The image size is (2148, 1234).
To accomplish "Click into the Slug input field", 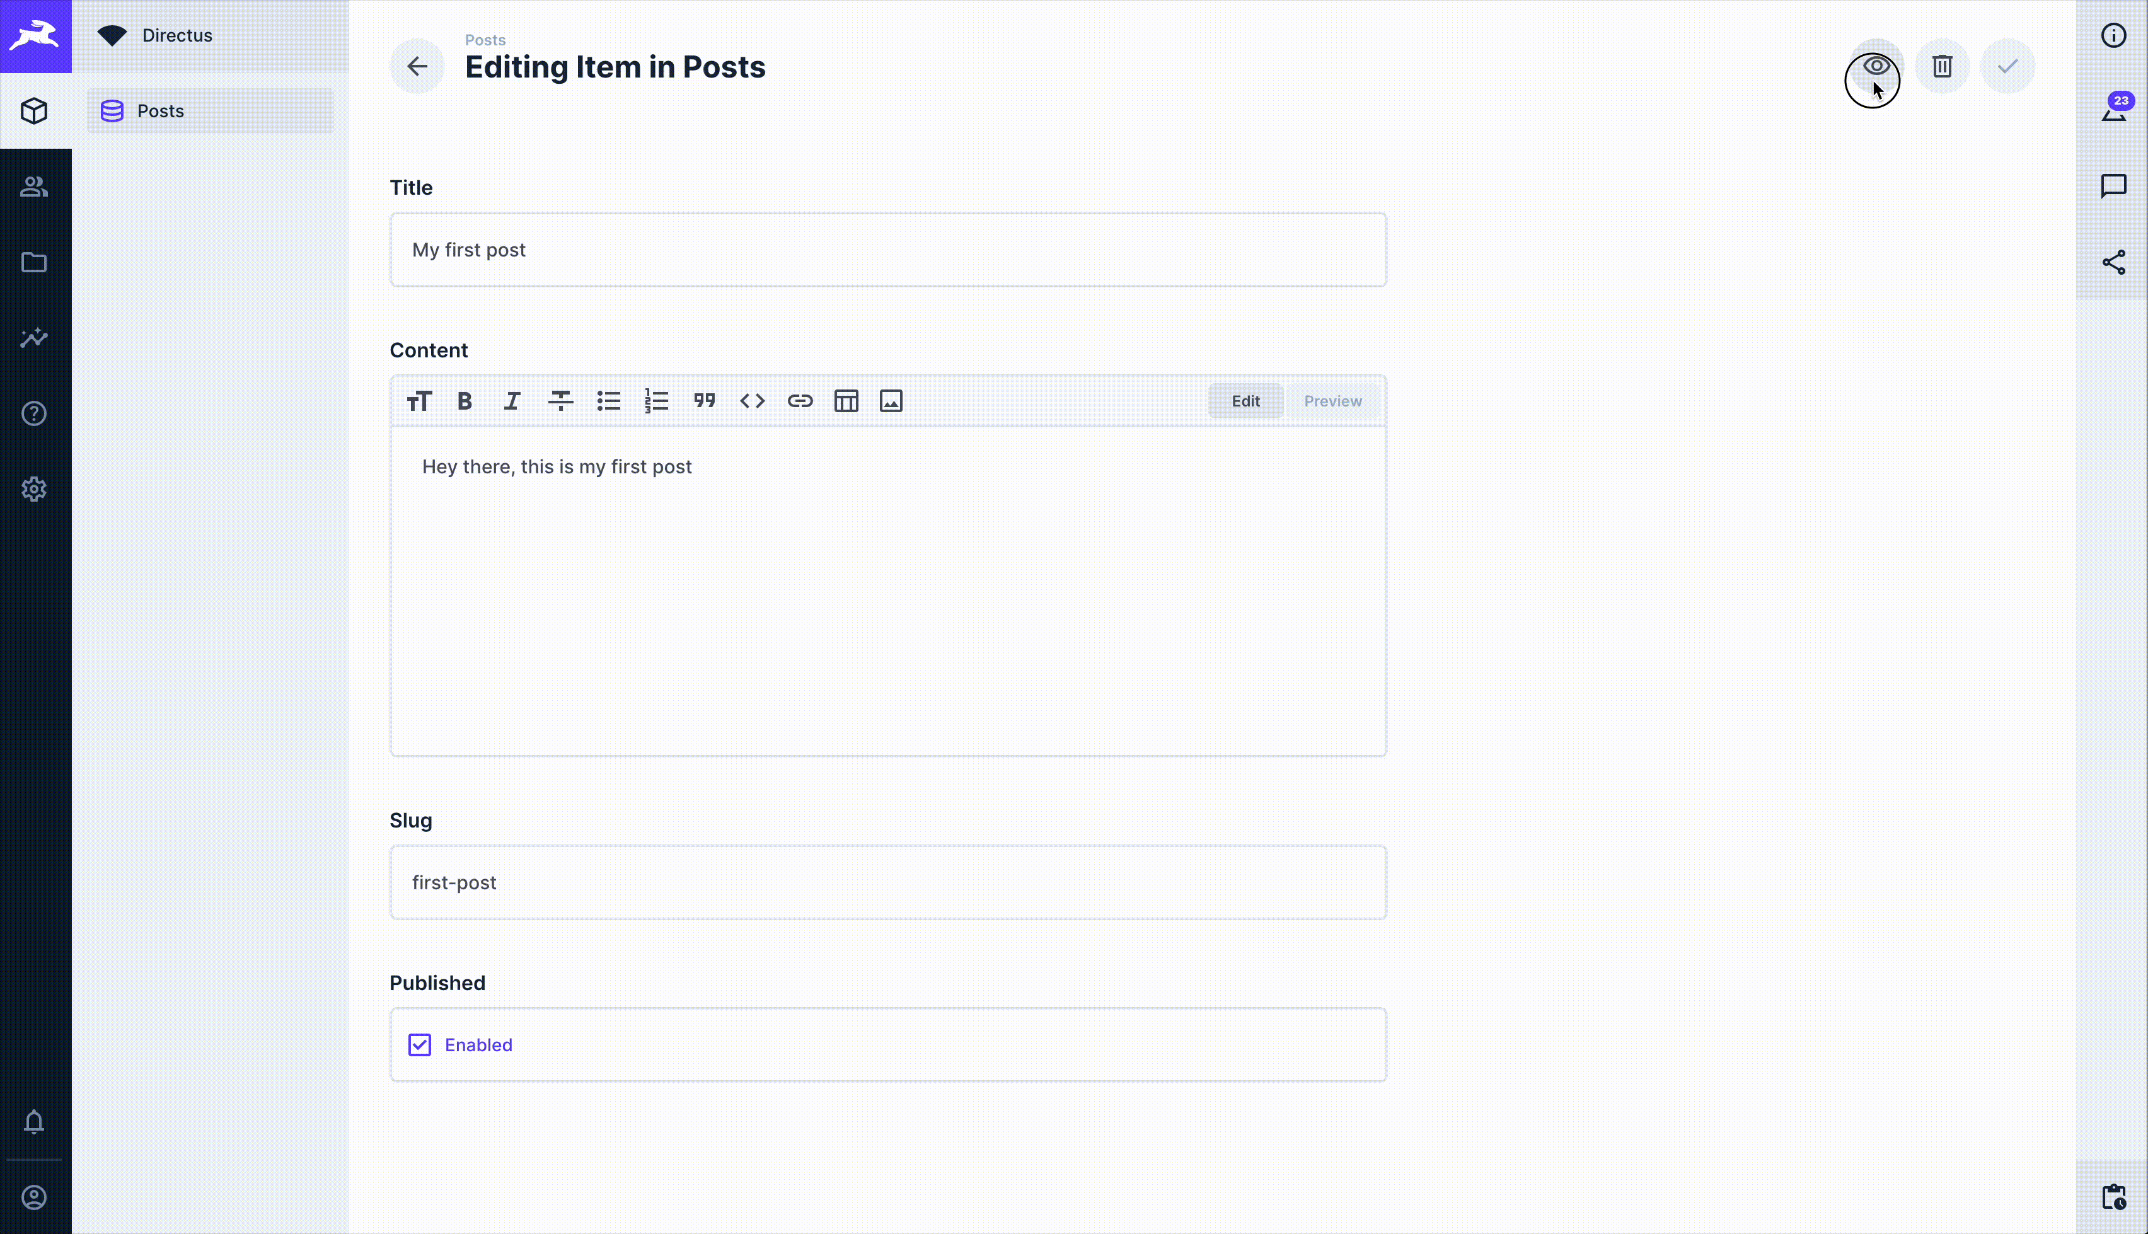I will [887, 882].
